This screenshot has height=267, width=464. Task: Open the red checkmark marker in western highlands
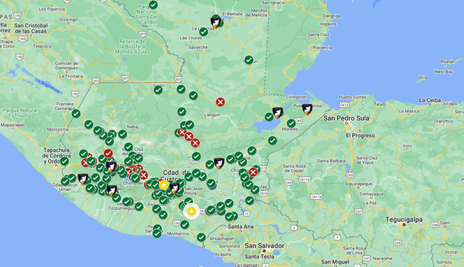pyautogui.click(x=108, y=153)
